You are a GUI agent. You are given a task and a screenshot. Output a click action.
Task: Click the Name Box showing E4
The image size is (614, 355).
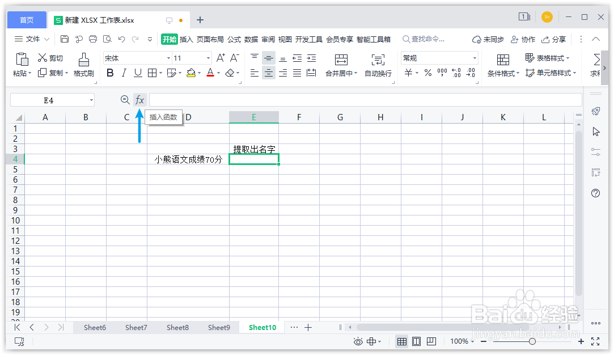[48, 99]
